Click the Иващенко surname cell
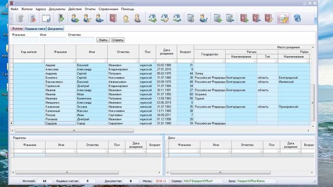This screenshot has height=187, width=333. click(60, 102)
